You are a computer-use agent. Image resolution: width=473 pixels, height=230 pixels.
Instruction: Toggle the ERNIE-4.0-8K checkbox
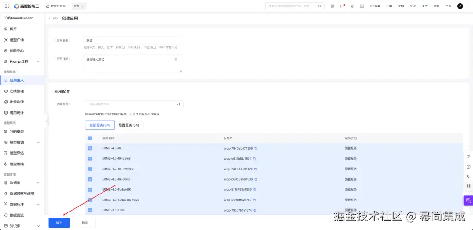90,148
